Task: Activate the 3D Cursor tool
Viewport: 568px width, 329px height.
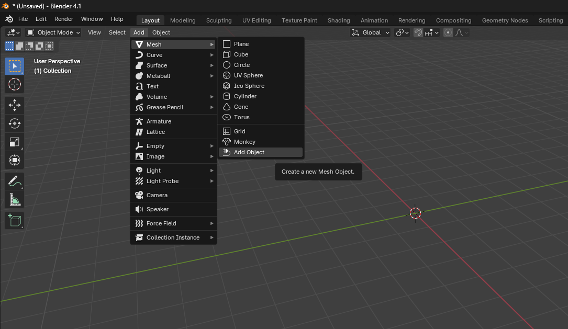Action: click(x=15, y=84)
